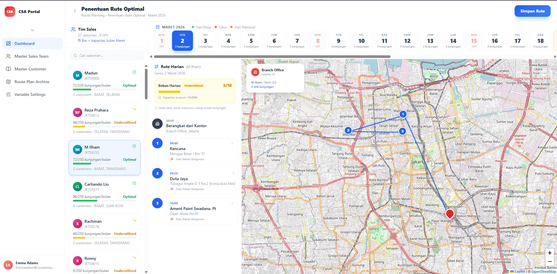Open Ament Paint Swadana visit card
The height and width of the screenshot is (274, 557).
point(202,211)
